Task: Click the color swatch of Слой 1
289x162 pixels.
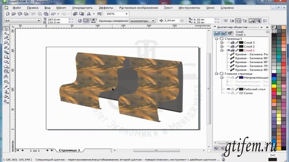Action: coord(241,50)
